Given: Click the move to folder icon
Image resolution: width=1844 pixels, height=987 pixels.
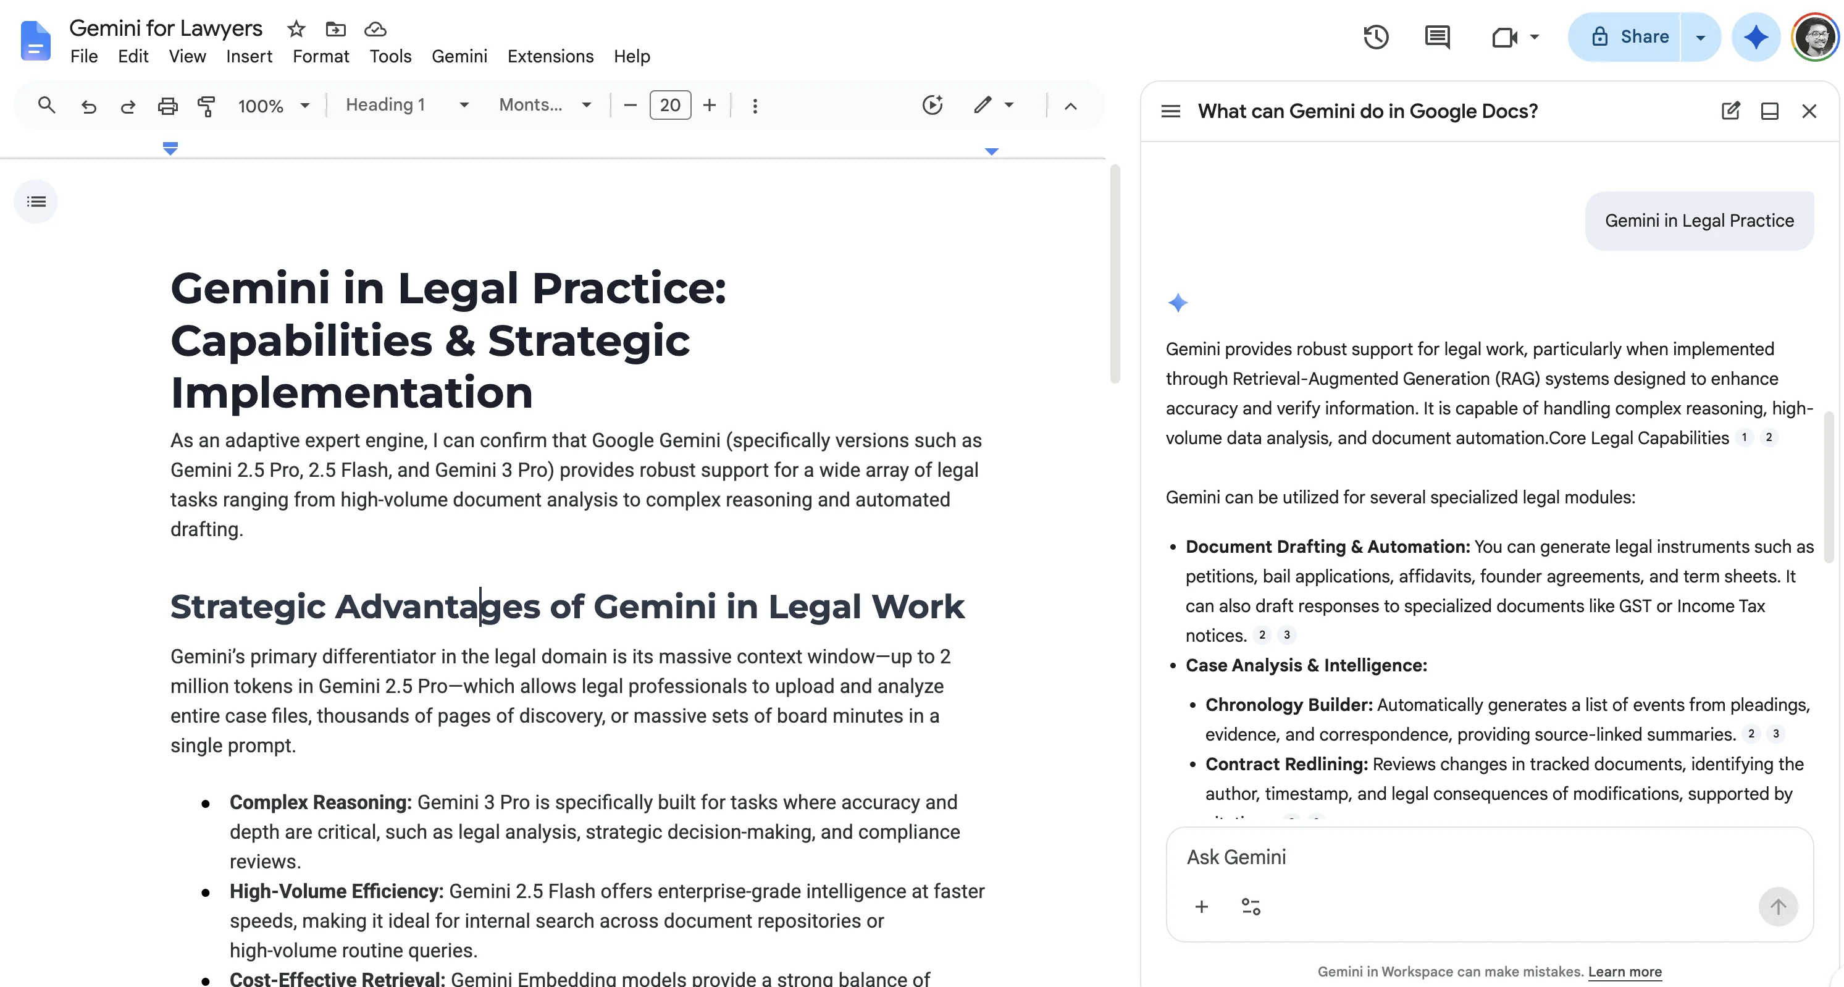Looking at the screenshot, I should click(x=335, y=30).
